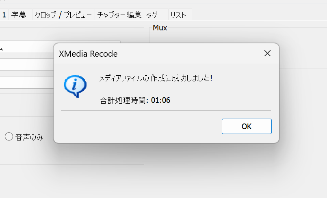Viewport: 327px width, 198px height.
Task: Click the horizontal separator line above OK
Action: (165, 110)
